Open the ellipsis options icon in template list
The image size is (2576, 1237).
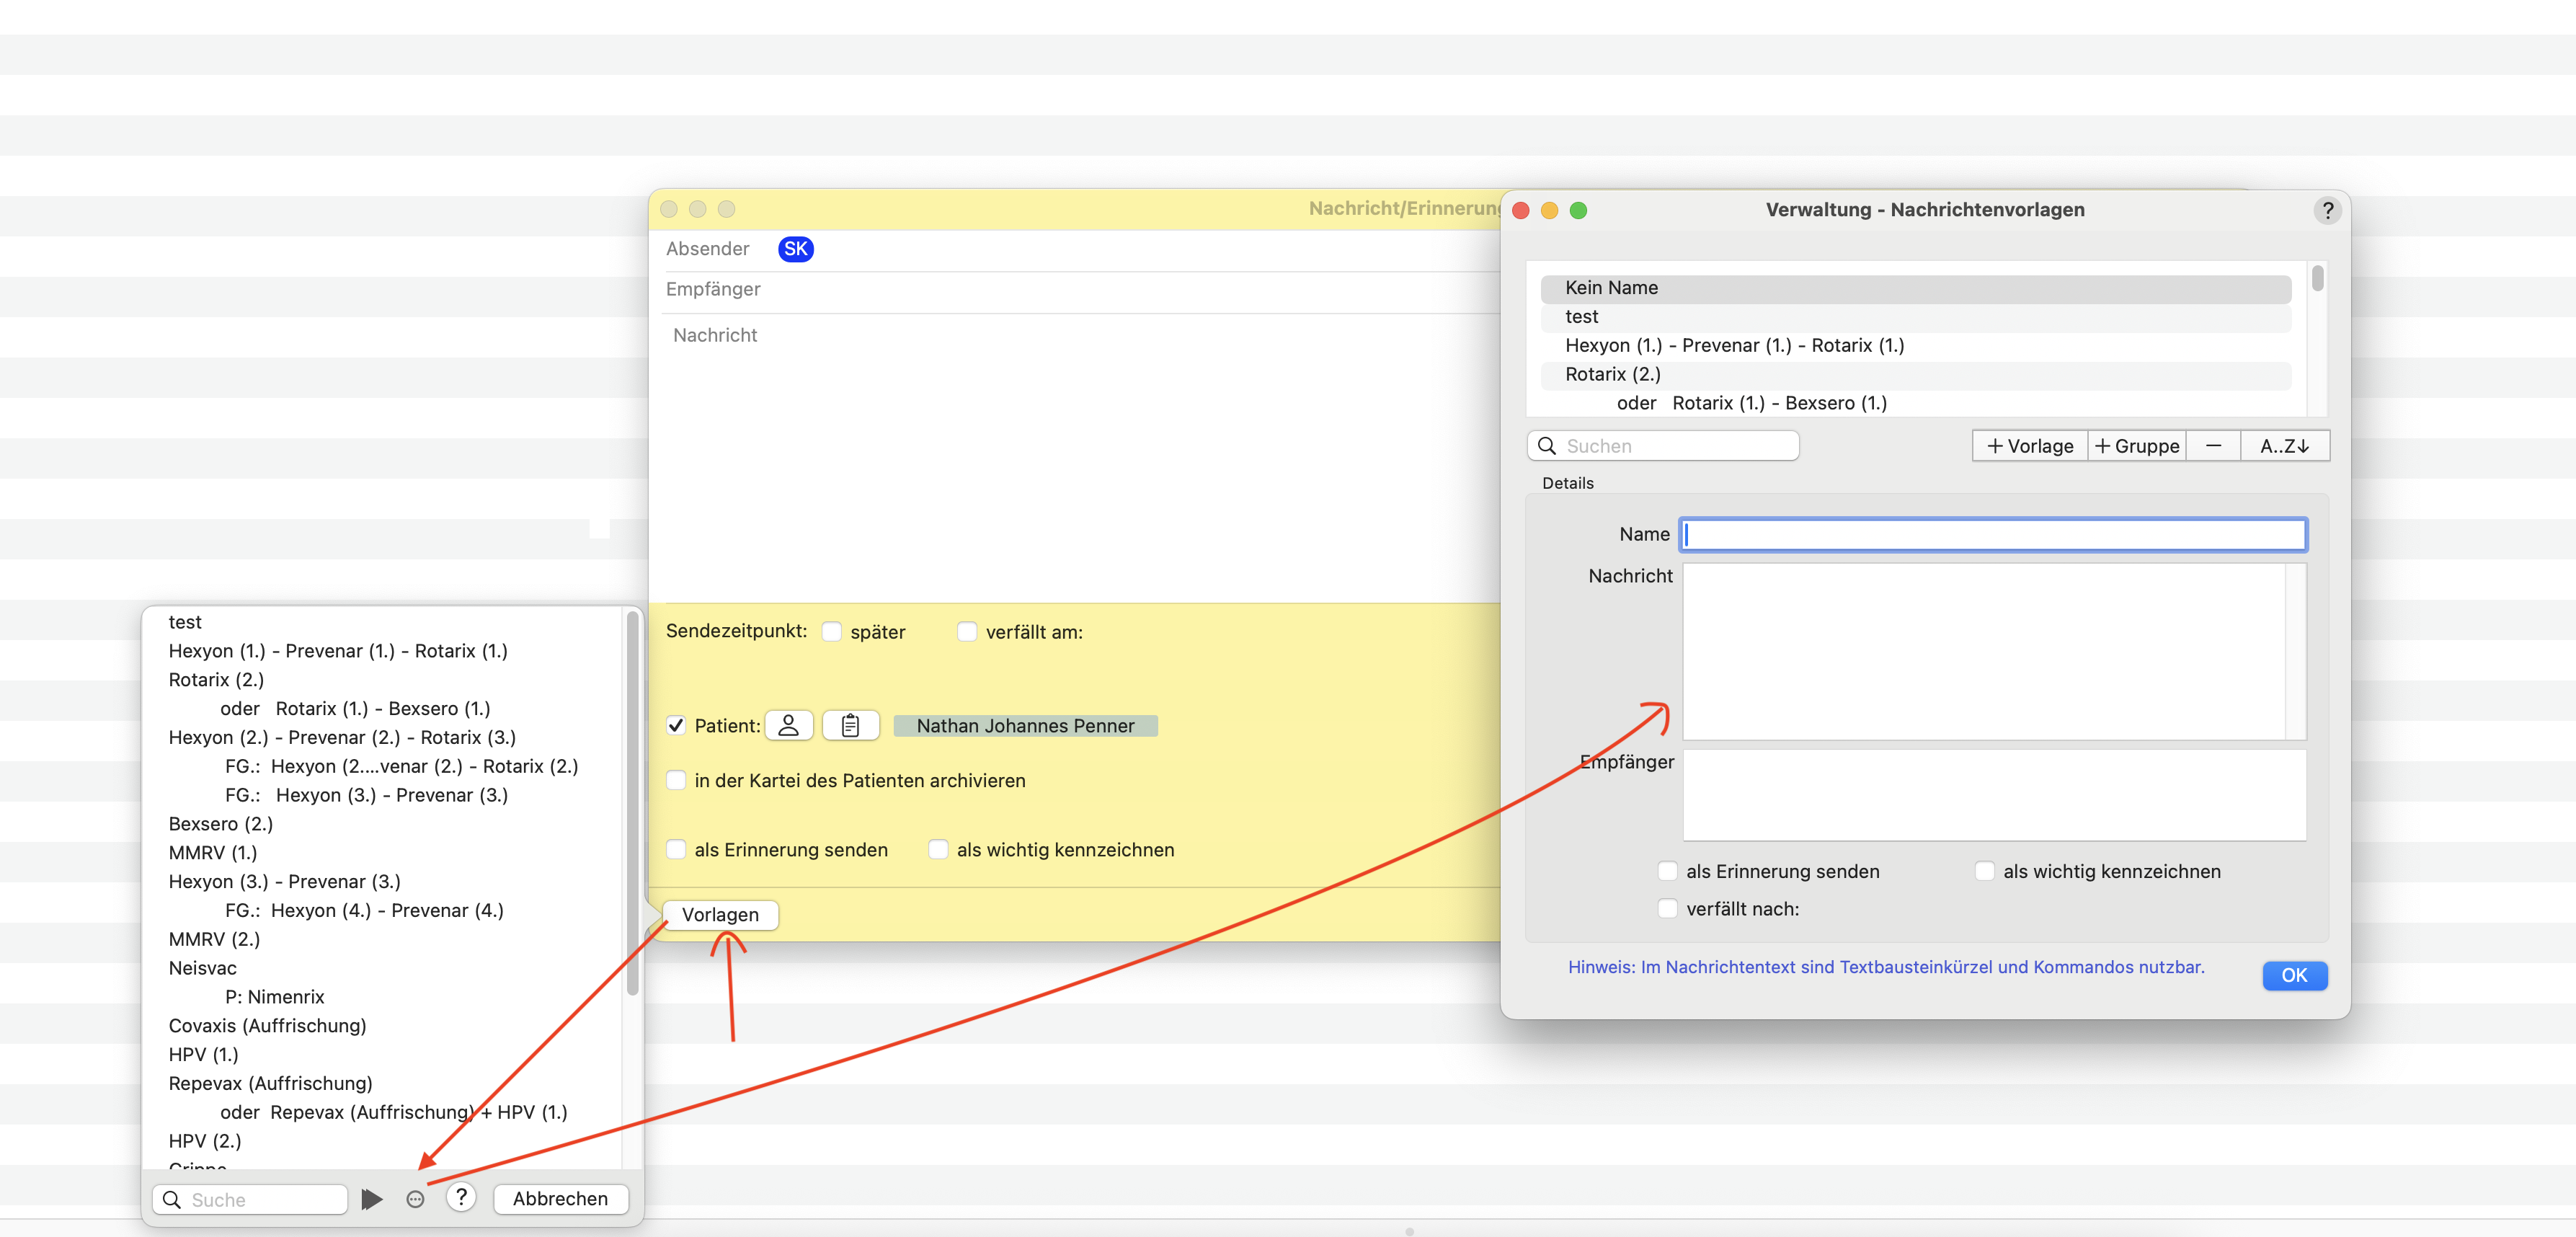click(x=416, y=1199)
